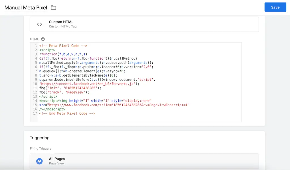
Task: Click the End Meta Pixel Code comment
Action: coord(67,114)
